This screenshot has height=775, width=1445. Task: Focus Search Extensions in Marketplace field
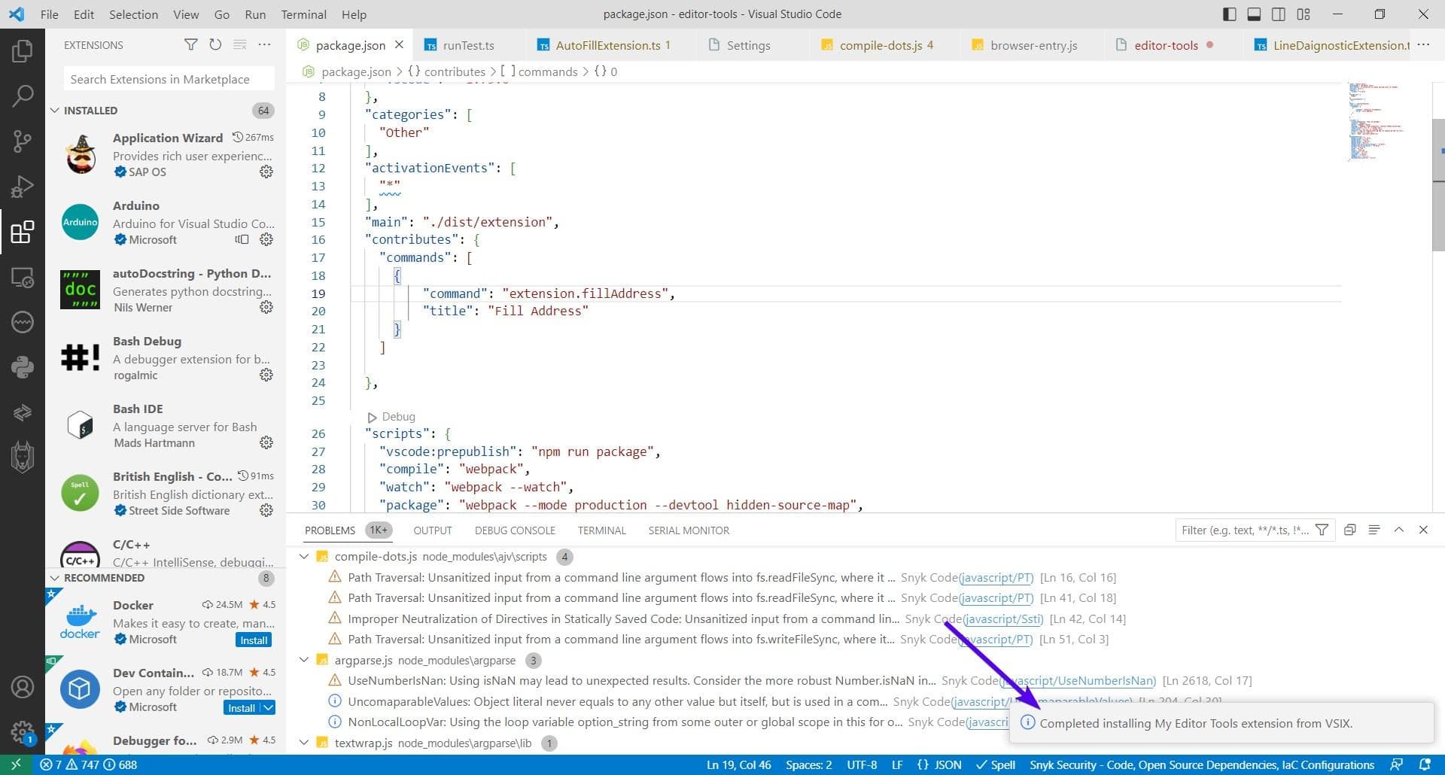pos(169,79)
